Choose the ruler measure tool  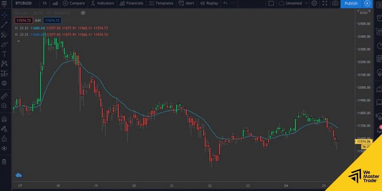click(x=4, y=96)
